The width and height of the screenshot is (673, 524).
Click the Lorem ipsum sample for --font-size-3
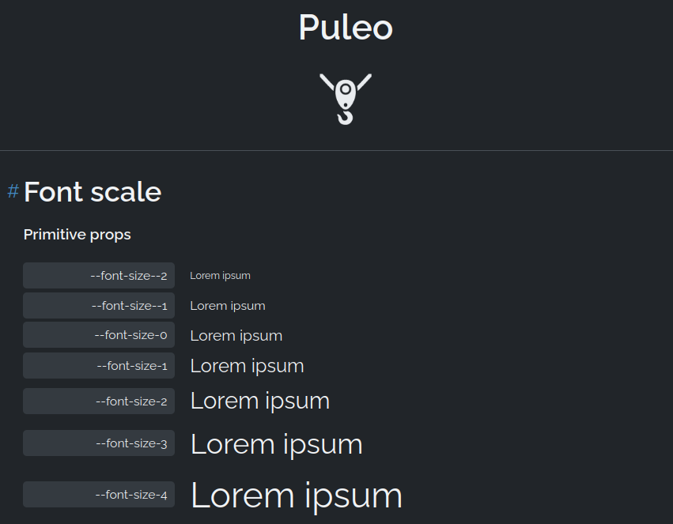tap(277, 444)
